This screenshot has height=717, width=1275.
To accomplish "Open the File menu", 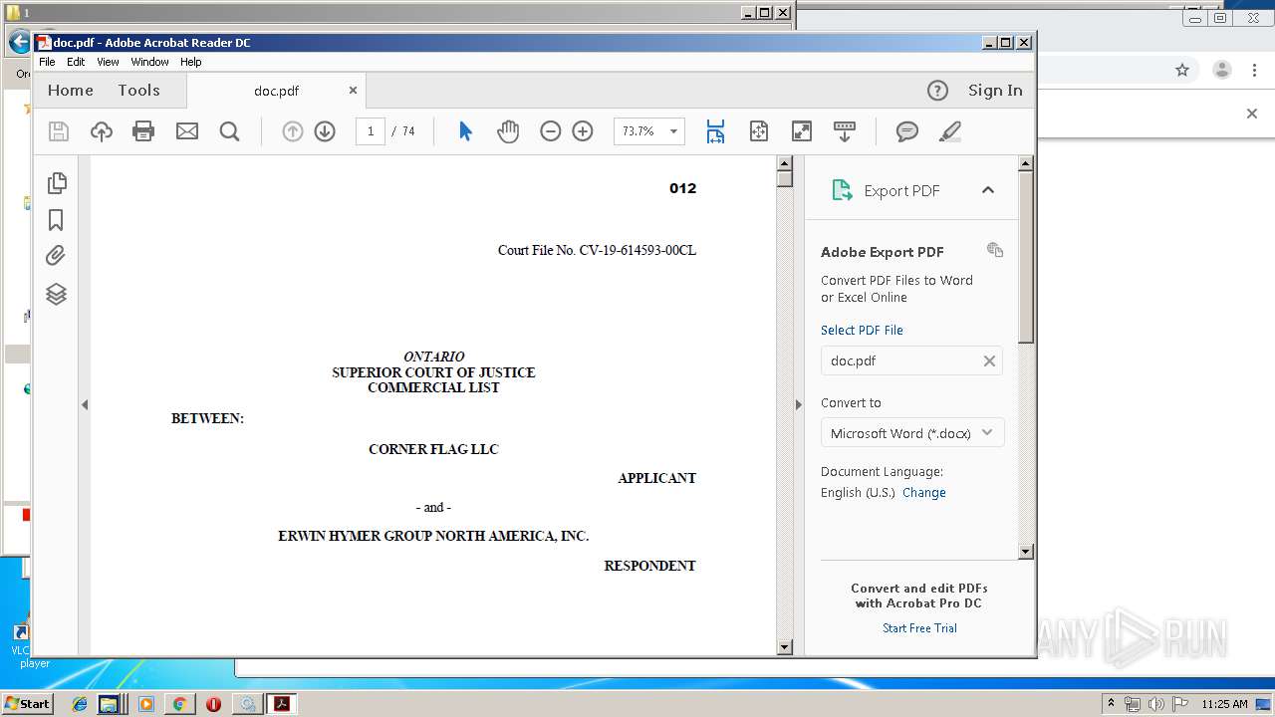I will [x=47, y=62].
